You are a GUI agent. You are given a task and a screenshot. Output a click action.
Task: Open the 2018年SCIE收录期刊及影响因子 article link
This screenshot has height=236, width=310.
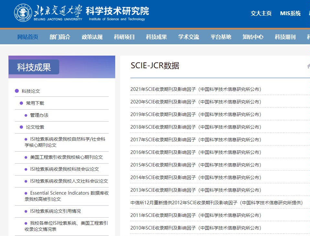[195, 127]
